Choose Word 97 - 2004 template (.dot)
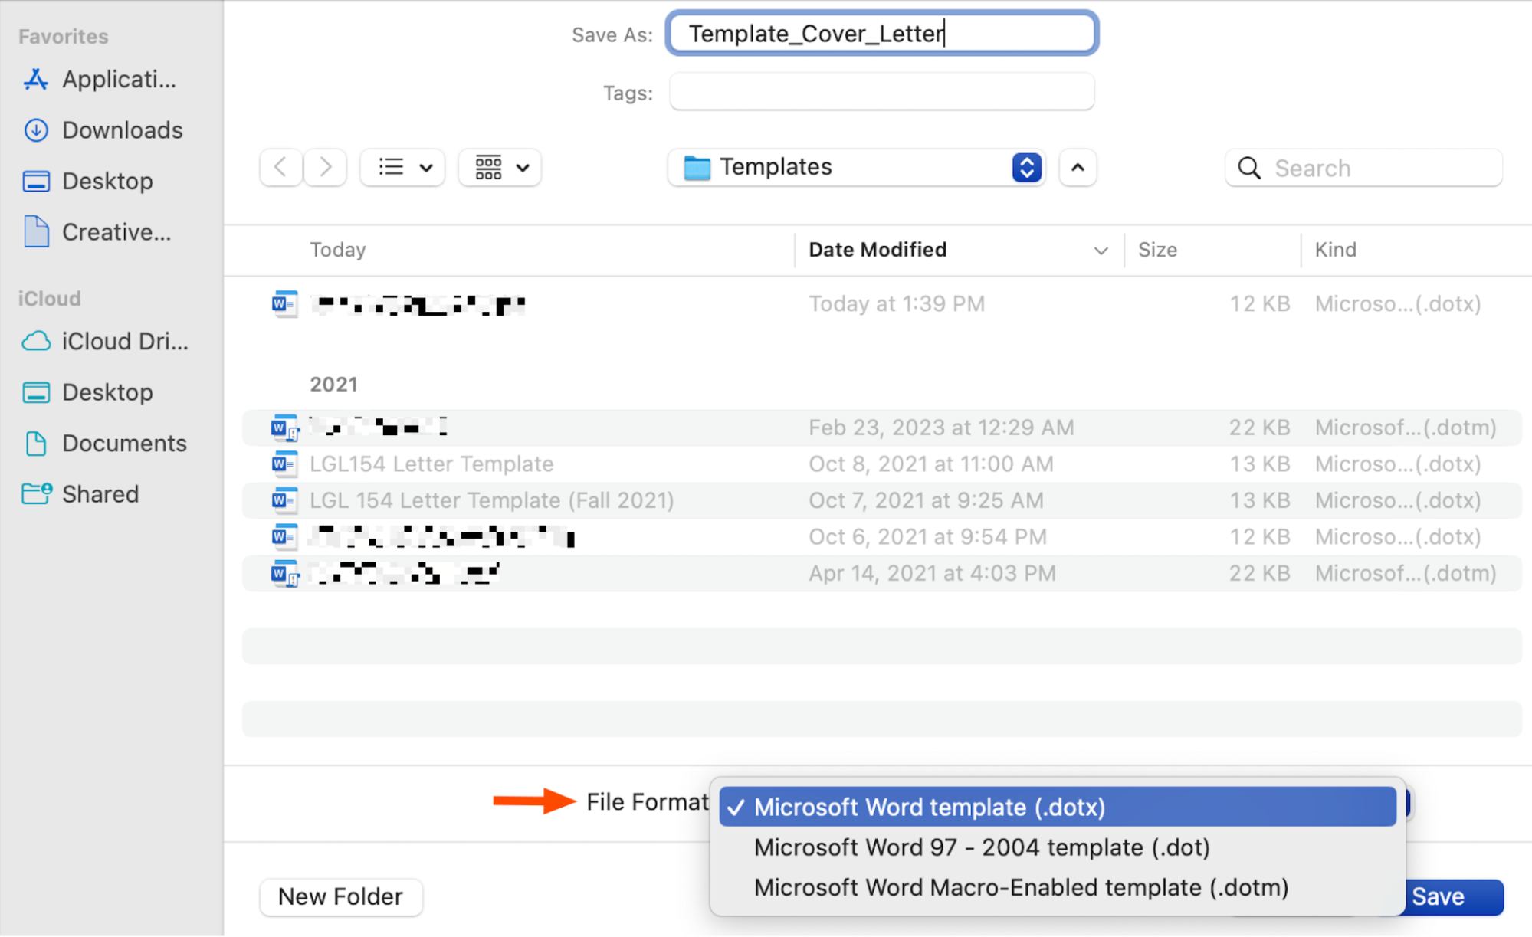The height and width of the screenshot is (937, 1532). [x=1058, y=847]
